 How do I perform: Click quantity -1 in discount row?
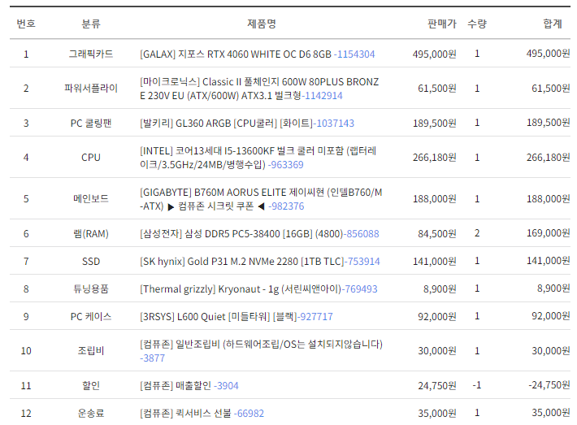point(477,385)
